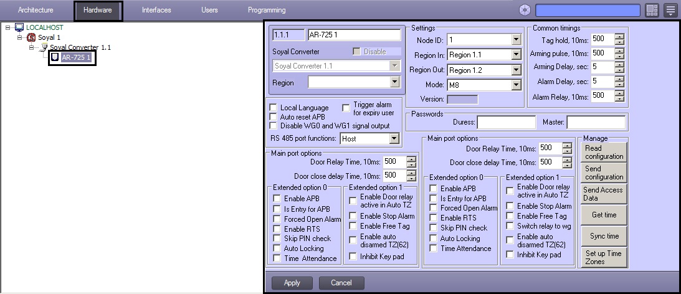Open the Programming tab
Viewport: 681px width, 294px height.
(267, 10)
